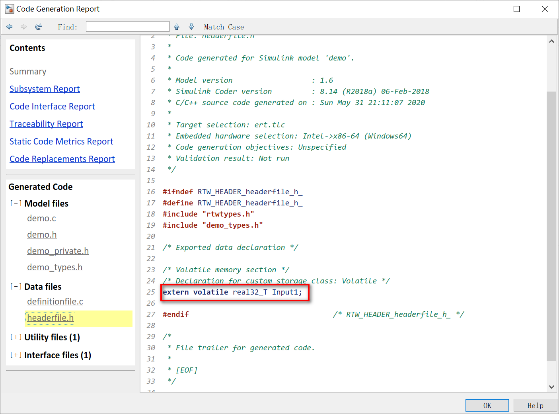Screen dimensions: 559x414
Task: Collapse the Data files section
Action: (16, 287)
